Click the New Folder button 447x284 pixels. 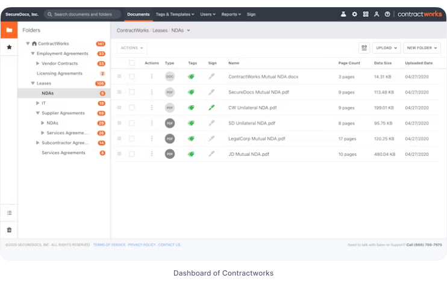point(422,48)
